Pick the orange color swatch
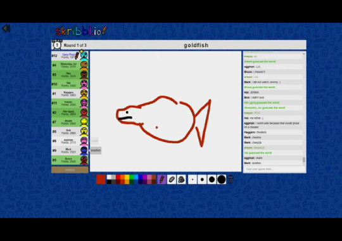The image size is (342, 241). tap(123, 177)
